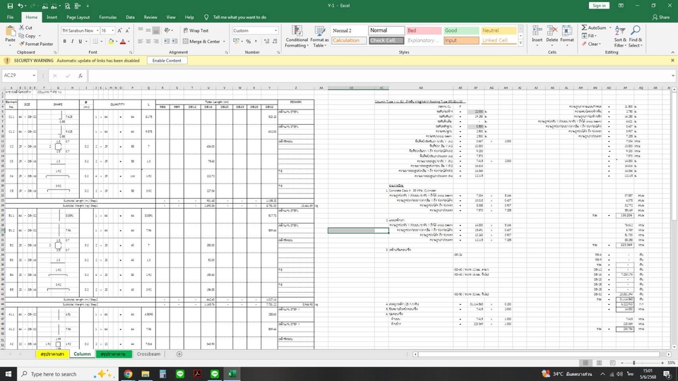Click the Cut scissors command
678x381 pixels.
25,28
